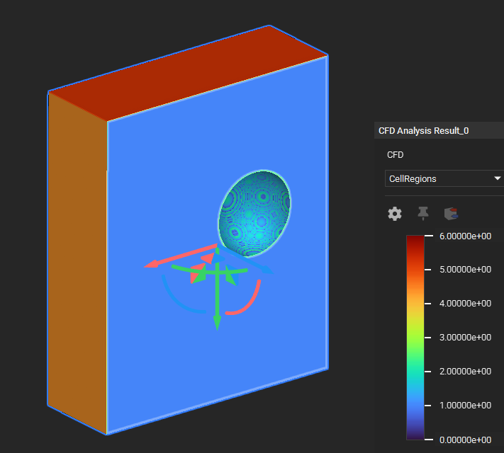The width and height of the screenshot is (504, 453).
Task: Click the red translate axis arrow tip
Action: coord(150,265)
